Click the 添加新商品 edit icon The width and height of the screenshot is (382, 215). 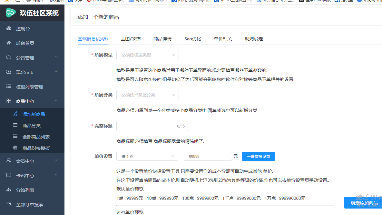pos(15,114)
